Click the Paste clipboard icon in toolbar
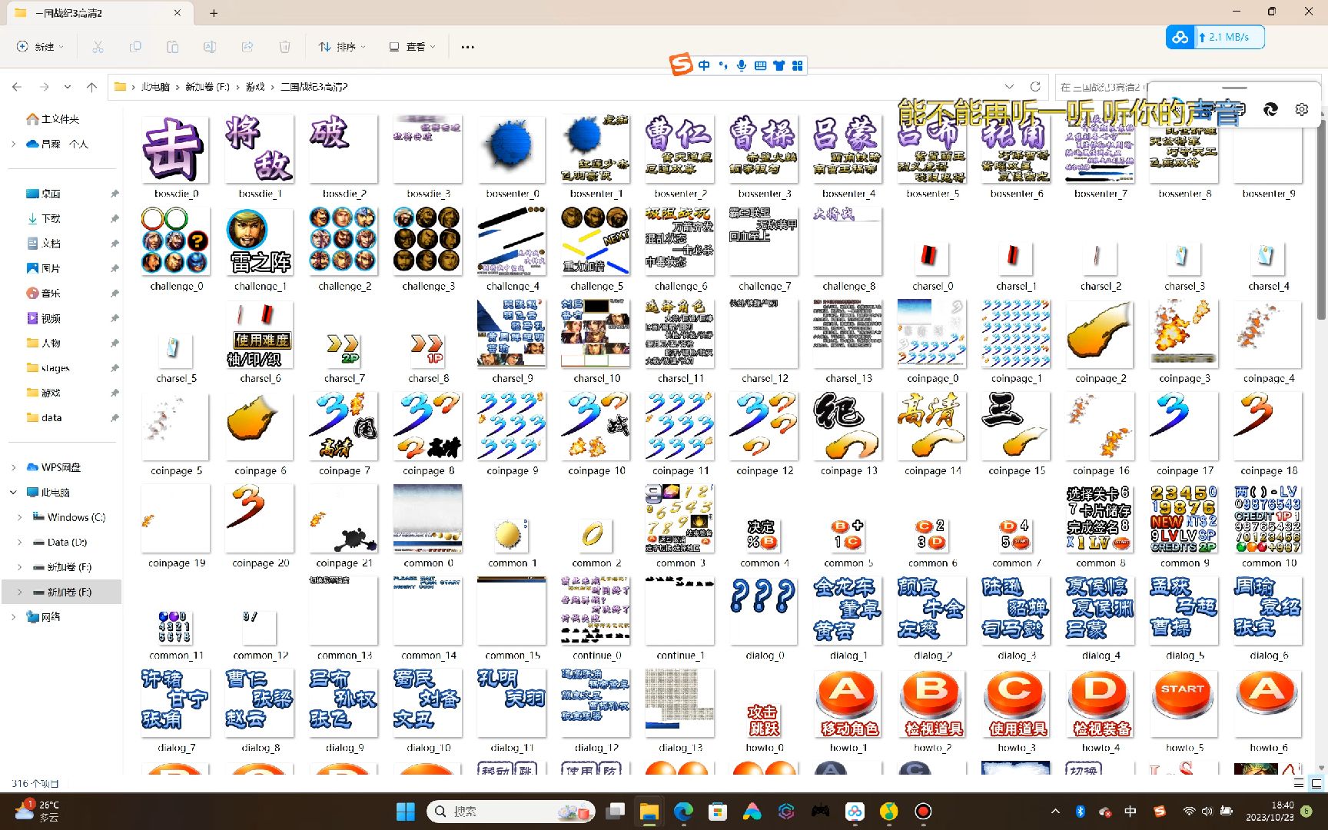 (172, 47)
